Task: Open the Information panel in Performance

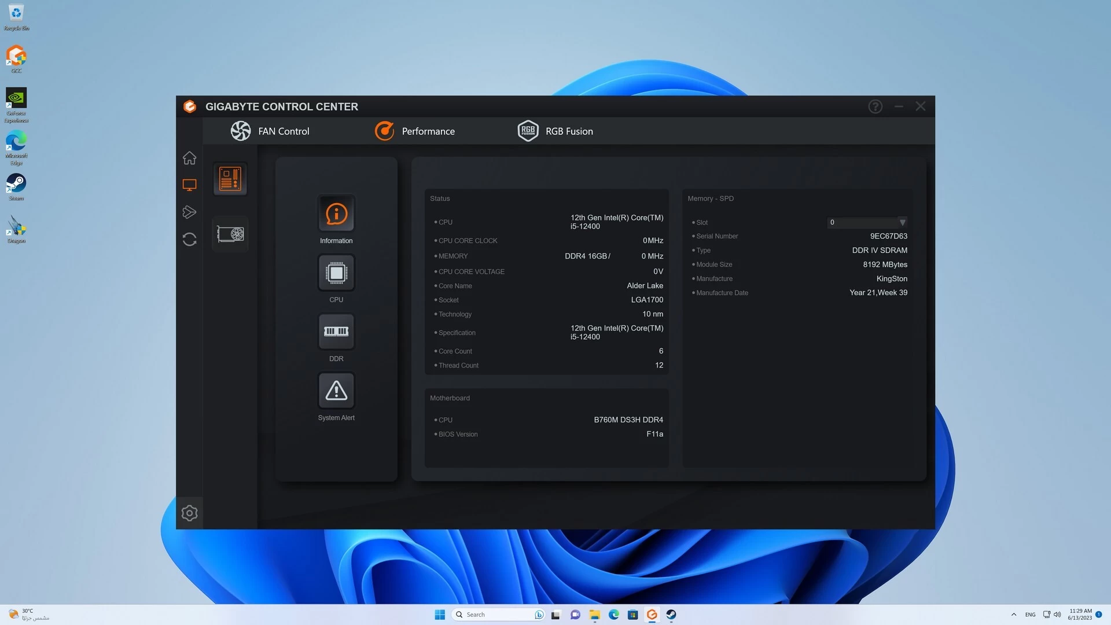Action: [x=336, y=213]
